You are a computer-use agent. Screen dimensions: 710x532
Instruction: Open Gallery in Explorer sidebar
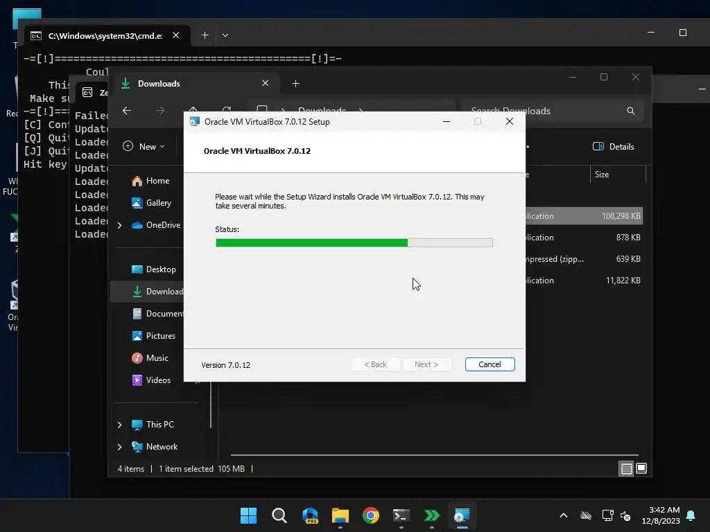152,203
